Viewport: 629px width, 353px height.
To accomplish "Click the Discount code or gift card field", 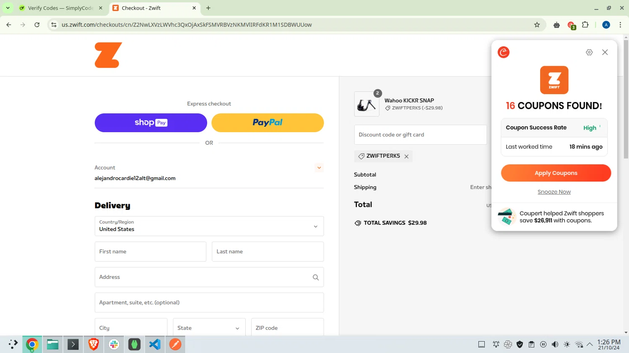I will pos(421,135).
